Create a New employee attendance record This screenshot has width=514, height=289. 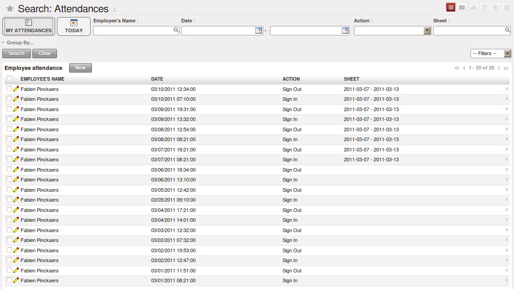point(80,68)
